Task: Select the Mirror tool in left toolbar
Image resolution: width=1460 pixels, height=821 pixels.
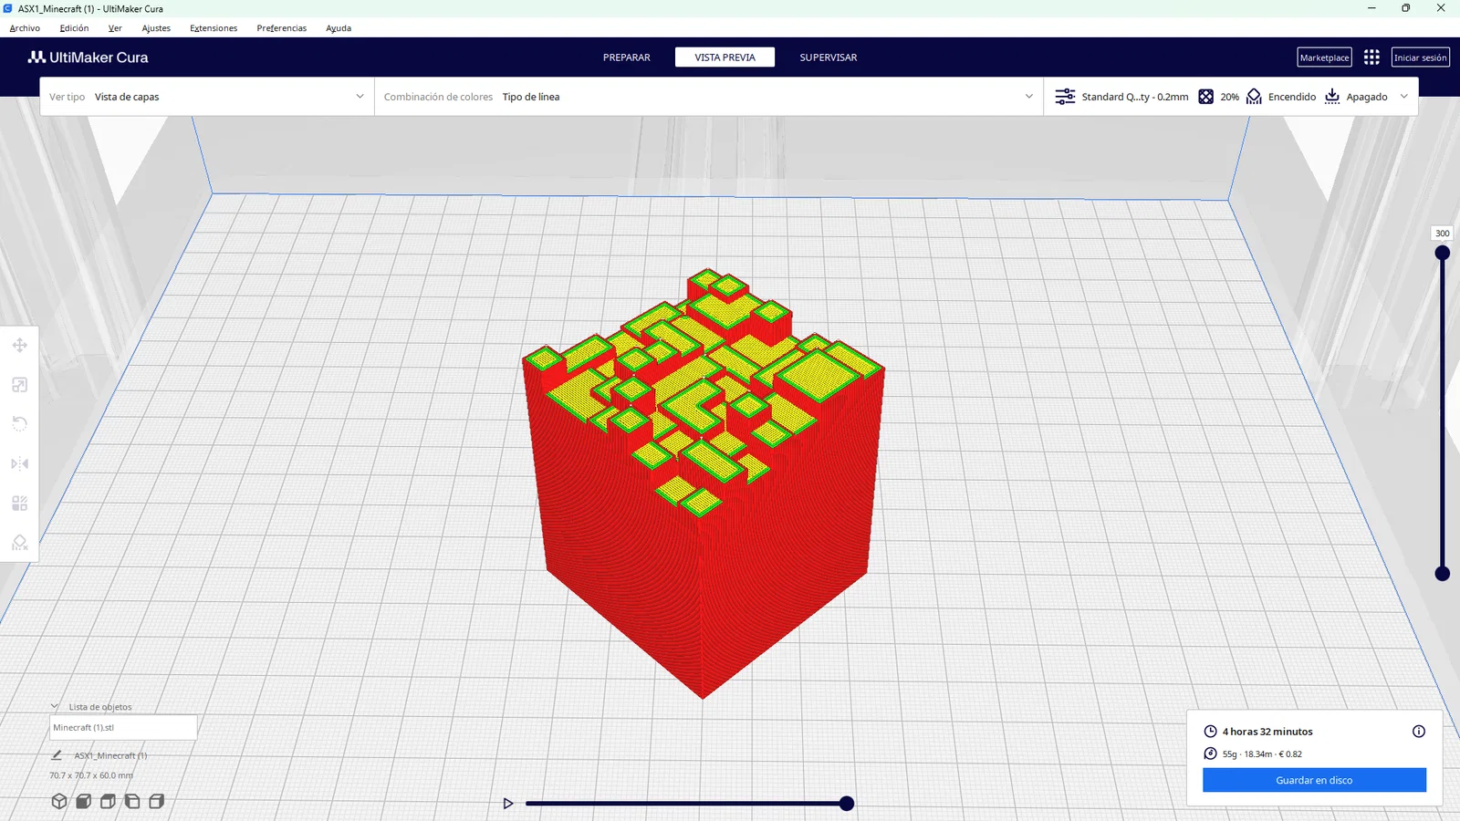Action: pyautogui.click(x=19, y=463)
